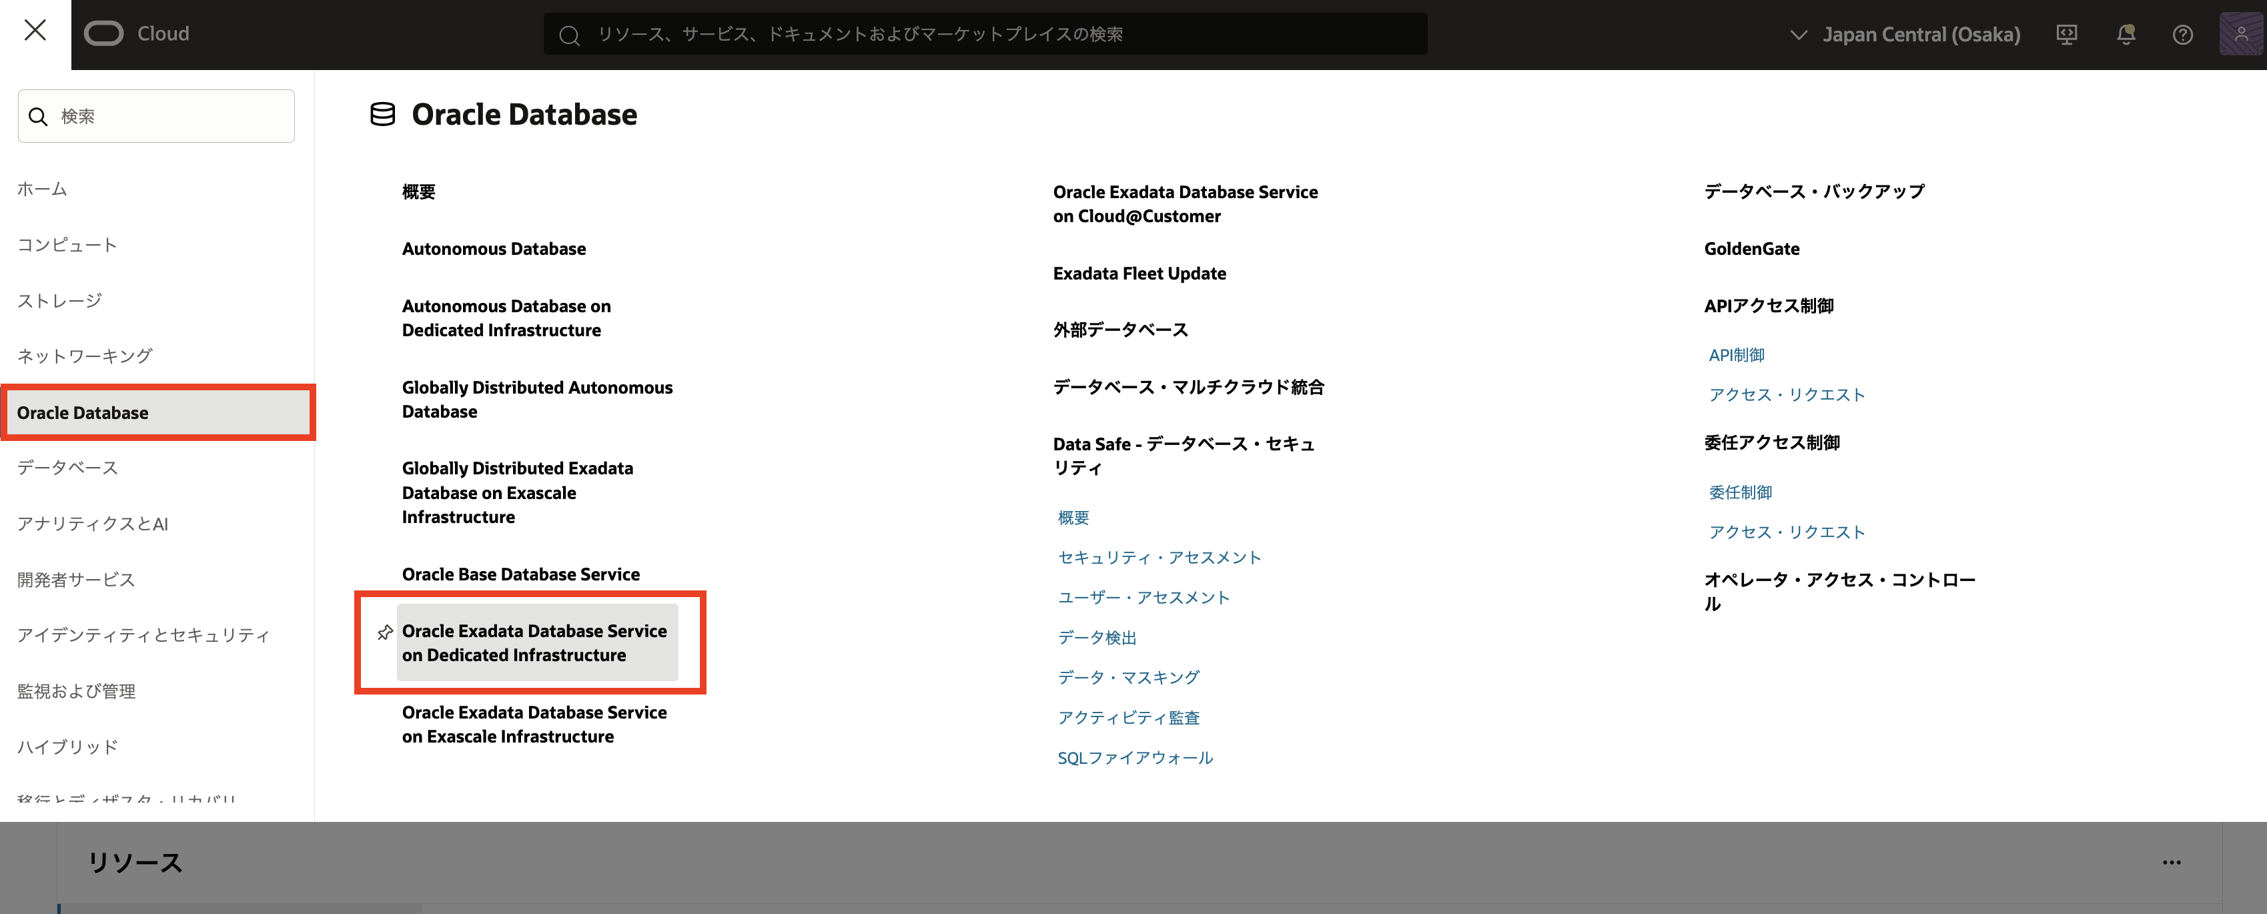Open Globally Distributed Autonomous Database

[x=537, y=400]
